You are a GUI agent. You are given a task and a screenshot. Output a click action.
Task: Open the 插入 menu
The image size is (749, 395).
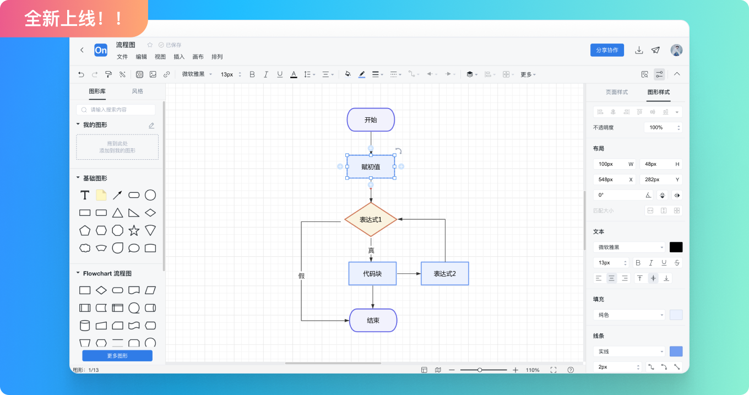coord(179,57)
